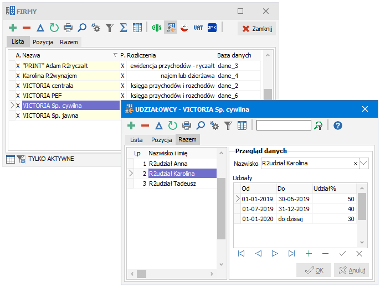Delete share row with red minus navigator

pos(325,253)
